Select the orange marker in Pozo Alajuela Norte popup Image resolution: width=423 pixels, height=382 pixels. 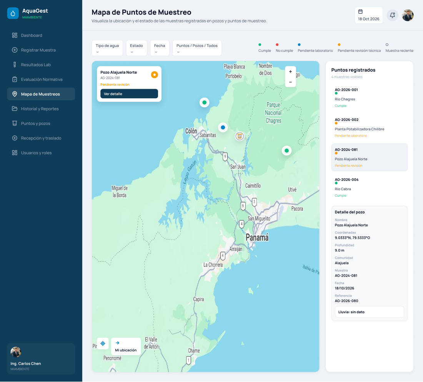coord(154,75)
